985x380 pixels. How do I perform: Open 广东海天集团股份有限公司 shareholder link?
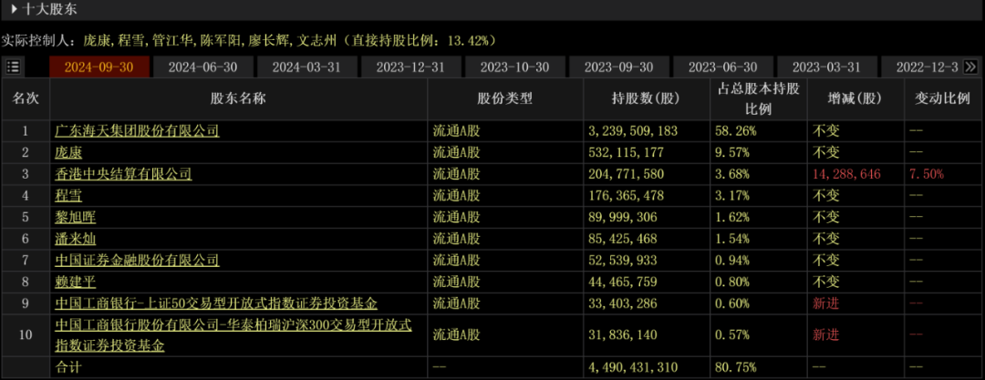pyautogui.click(x=137, y=131)
